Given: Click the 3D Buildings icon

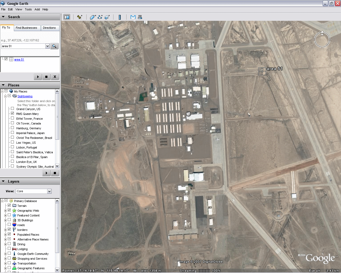Looking at the screenshot, I should point(14,220).
